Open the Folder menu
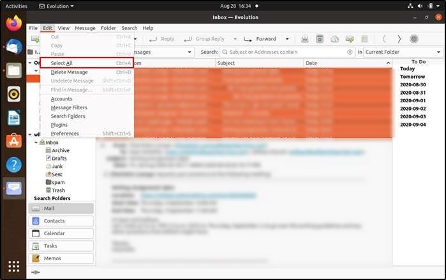The width and height of the screenshot is (446, 280). pos(108,28)
